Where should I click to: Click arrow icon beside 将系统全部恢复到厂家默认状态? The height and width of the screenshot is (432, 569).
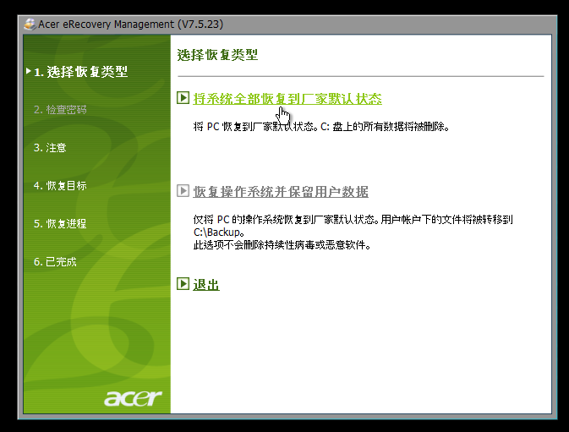pyautogui.click(x=183, y=98)
